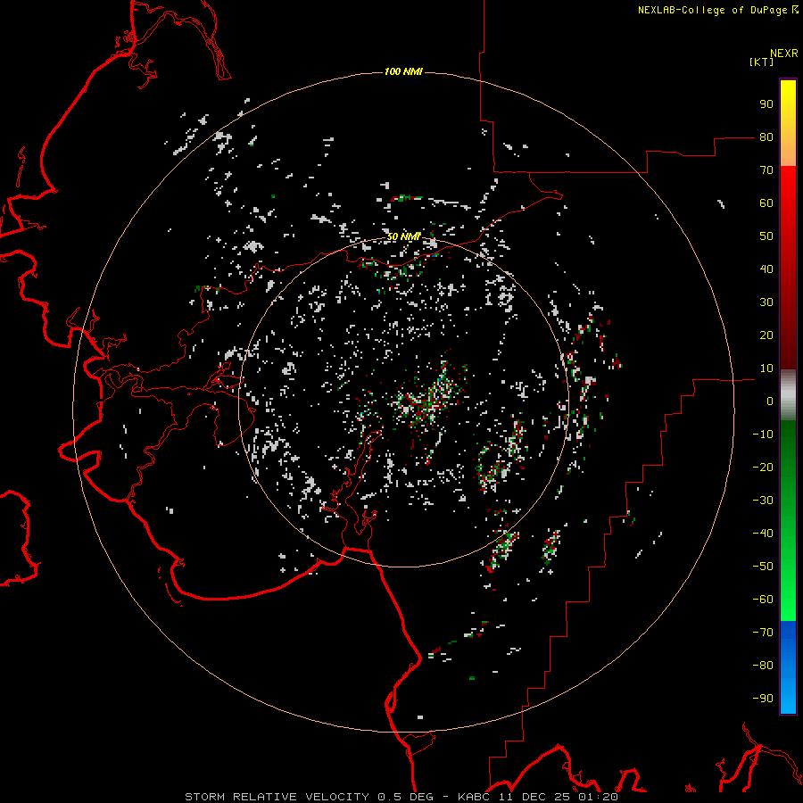Click the [KT] units label
803x803 pixels.
click(x=761, y=62)
